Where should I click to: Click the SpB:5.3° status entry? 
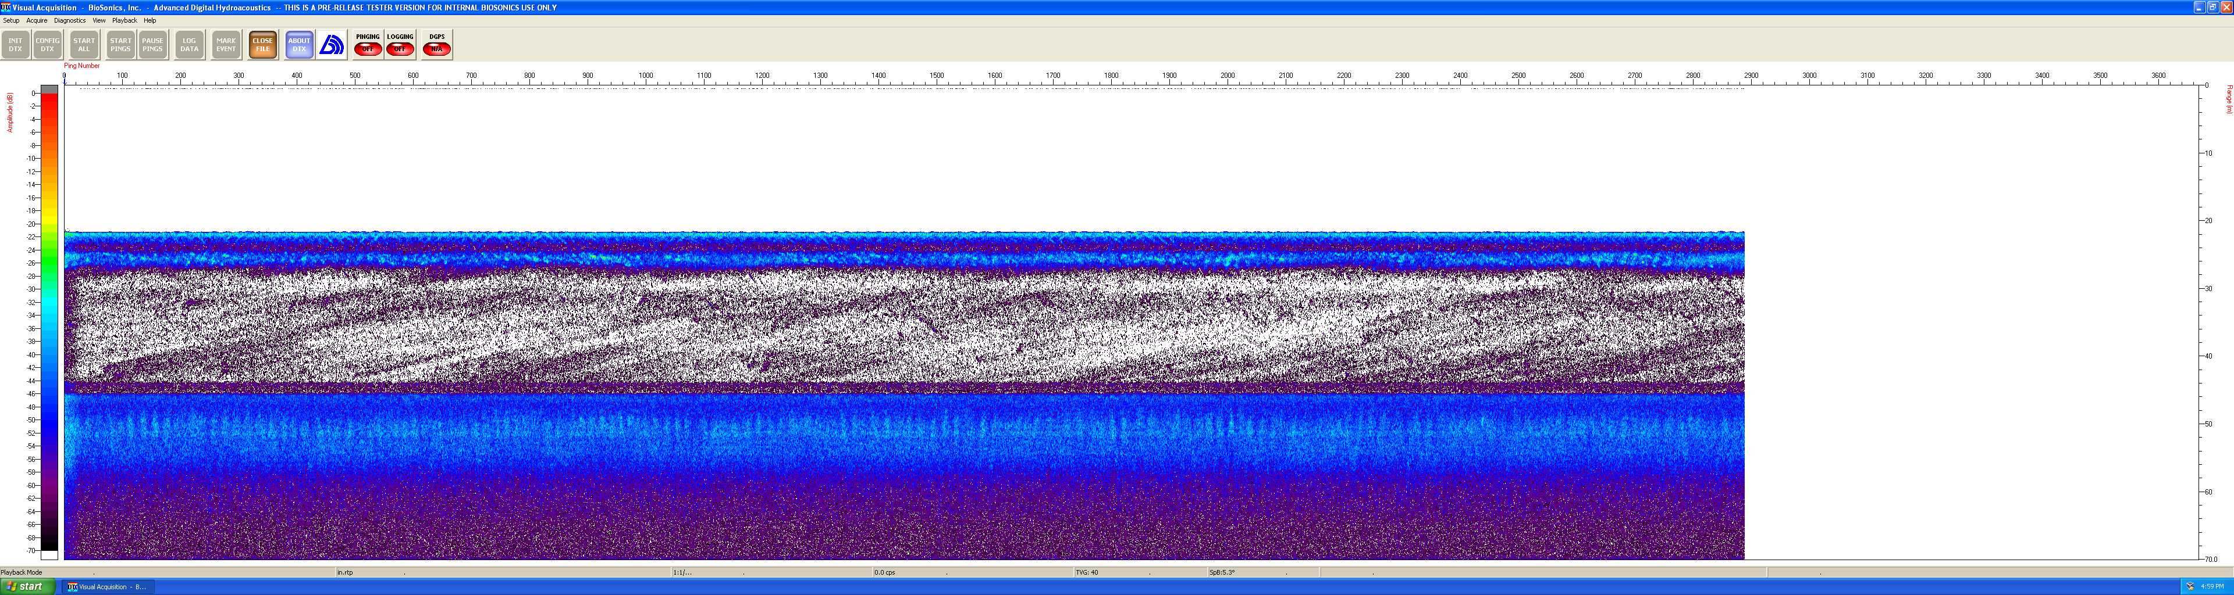click(x=1222, y=572)
